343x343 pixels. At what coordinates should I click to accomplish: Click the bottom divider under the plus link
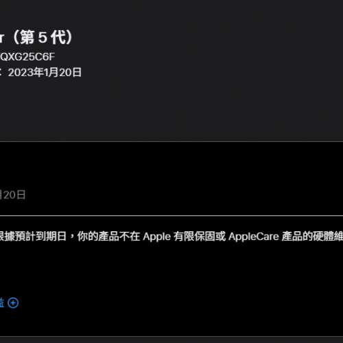171,336
